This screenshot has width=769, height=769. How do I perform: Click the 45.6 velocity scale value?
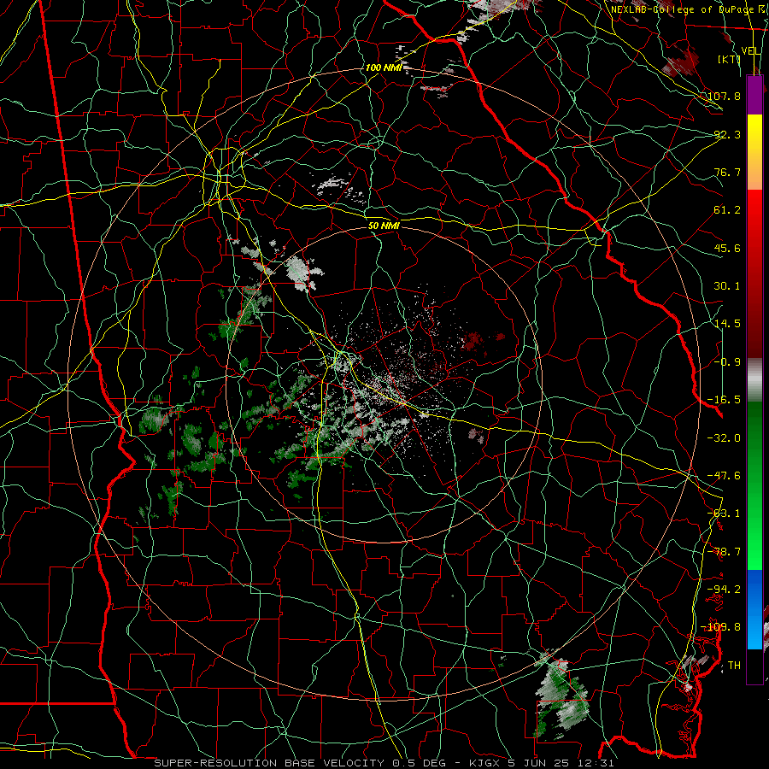(727, 248)
